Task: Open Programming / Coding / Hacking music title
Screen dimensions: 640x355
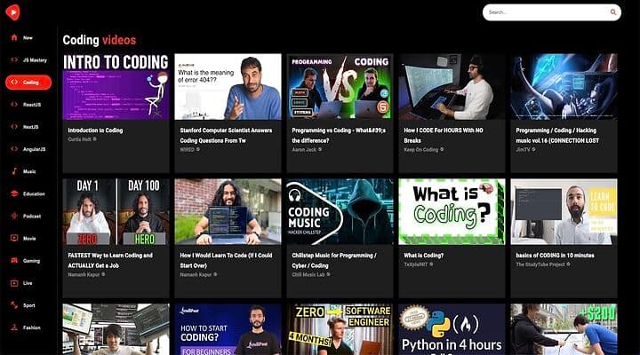Action: pyautogui.click(x=557, y=135)
